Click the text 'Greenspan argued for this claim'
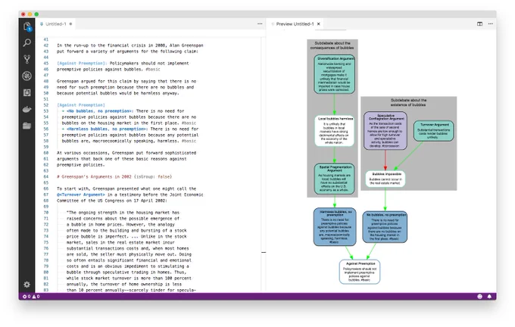The height and width of the screenshot is (327, 515). (95, 81)
